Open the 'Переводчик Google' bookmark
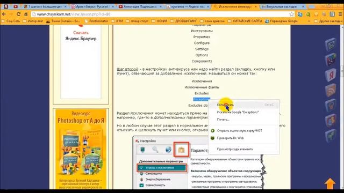Viewport: 344px width, 193px height. 281,21
